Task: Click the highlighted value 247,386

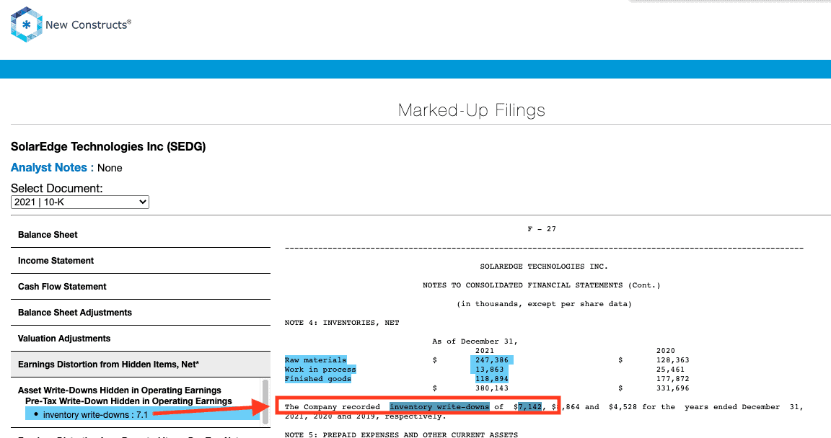Action: pos(492,360)
